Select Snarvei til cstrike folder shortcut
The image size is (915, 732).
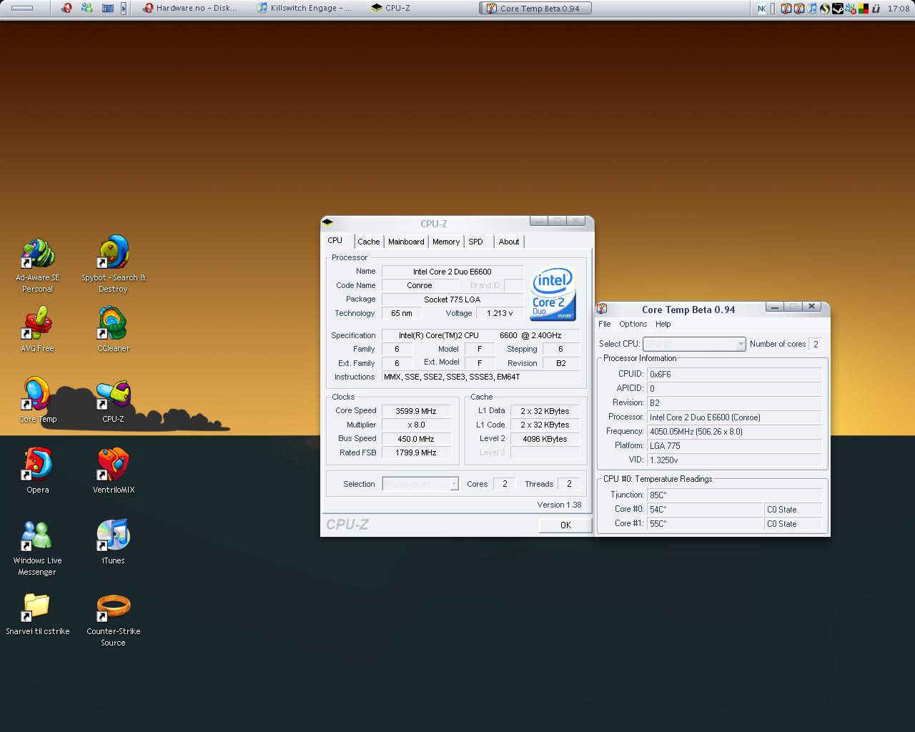[x=37, y=615]
